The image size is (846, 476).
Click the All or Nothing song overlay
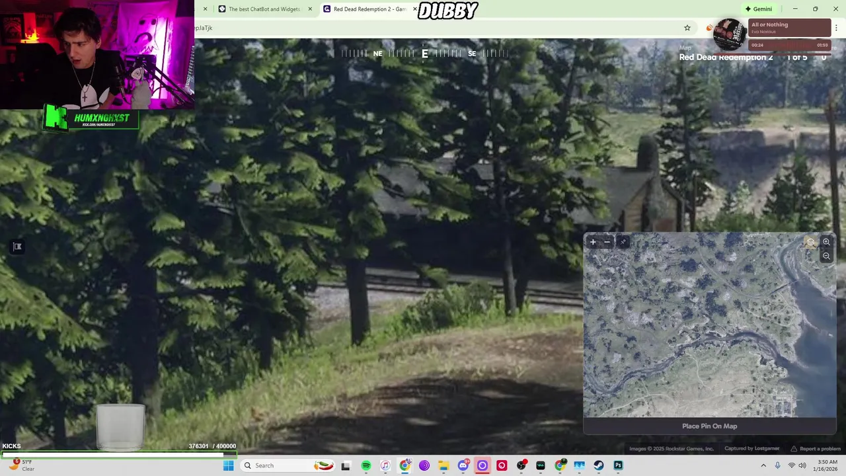point(790,28)
